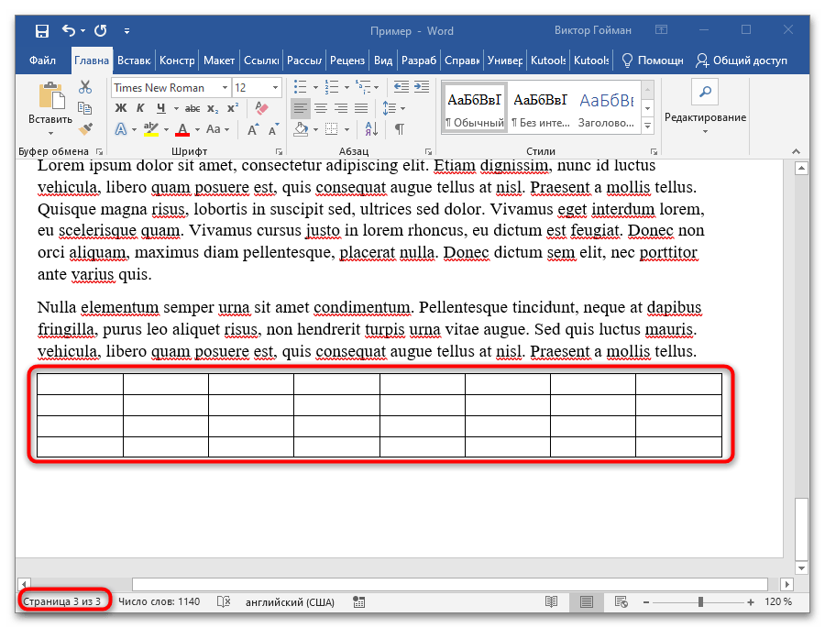Switch to the Конструктор tab
Viewport: 825px width, 628px height.
(x=177, y=61)
